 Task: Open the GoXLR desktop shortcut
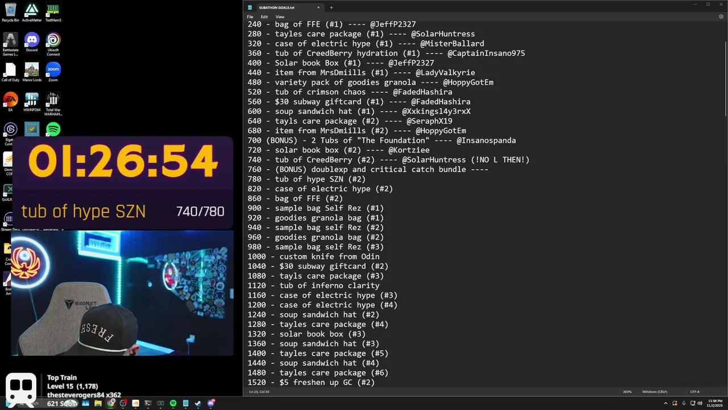[7, 192]
